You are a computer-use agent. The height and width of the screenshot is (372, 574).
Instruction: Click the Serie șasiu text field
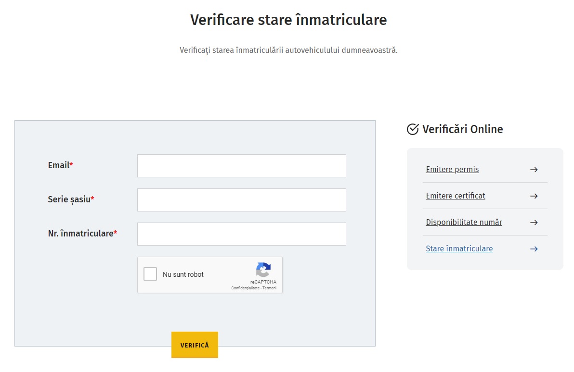(241, 199)
